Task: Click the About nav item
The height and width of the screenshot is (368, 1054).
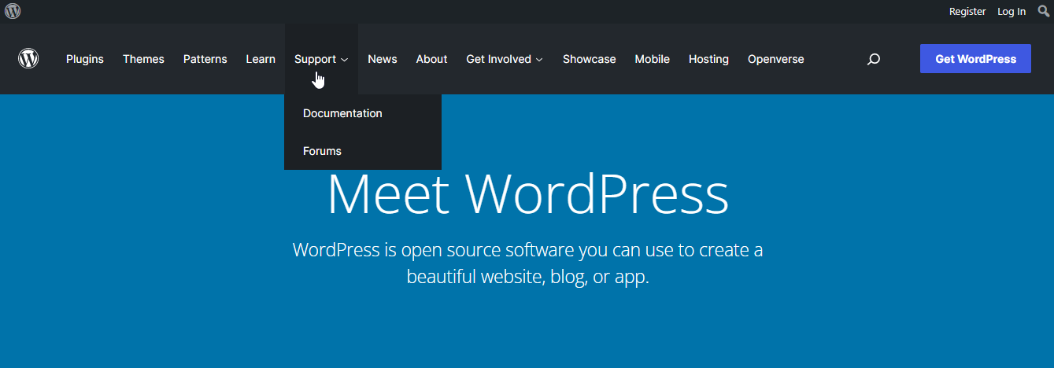Action: pyautogui.click(x=431, y=59)
